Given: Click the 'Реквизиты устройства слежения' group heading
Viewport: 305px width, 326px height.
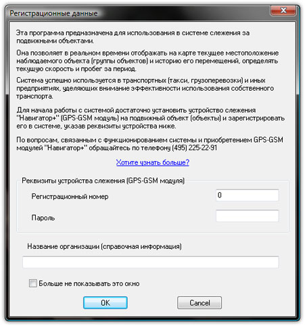Looking at the screenshot, I should [103, 181].
